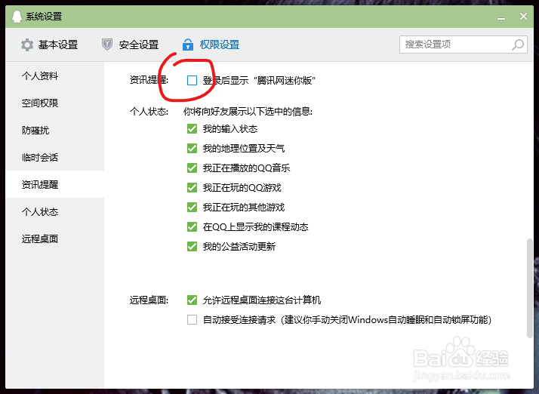Click the 个人状态: section label
Viewport: 539px width, 394px height.
click(149, 112)
